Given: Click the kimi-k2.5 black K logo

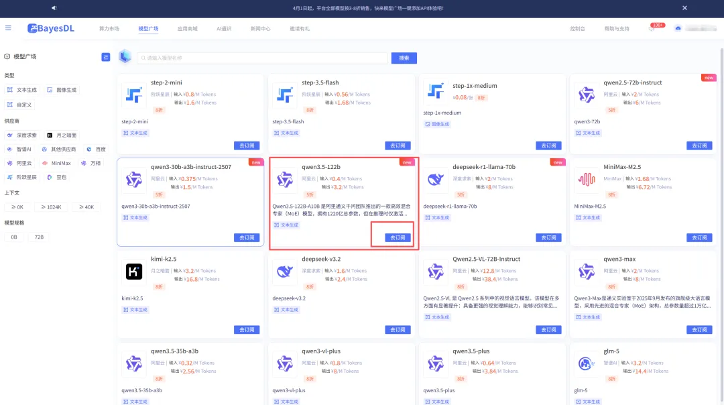Looking at the screenshot, I should coord(134,272).
